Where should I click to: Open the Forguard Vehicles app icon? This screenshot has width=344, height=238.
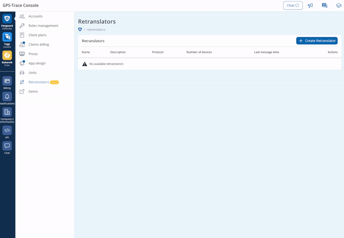click(x=7, y=19)
